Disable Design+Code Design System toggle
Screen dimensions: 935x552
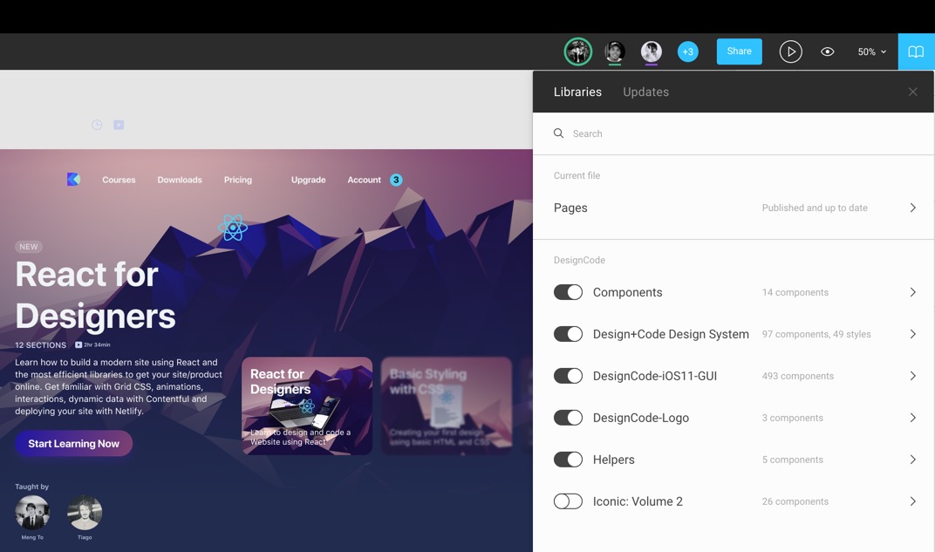tap(568, 334)
